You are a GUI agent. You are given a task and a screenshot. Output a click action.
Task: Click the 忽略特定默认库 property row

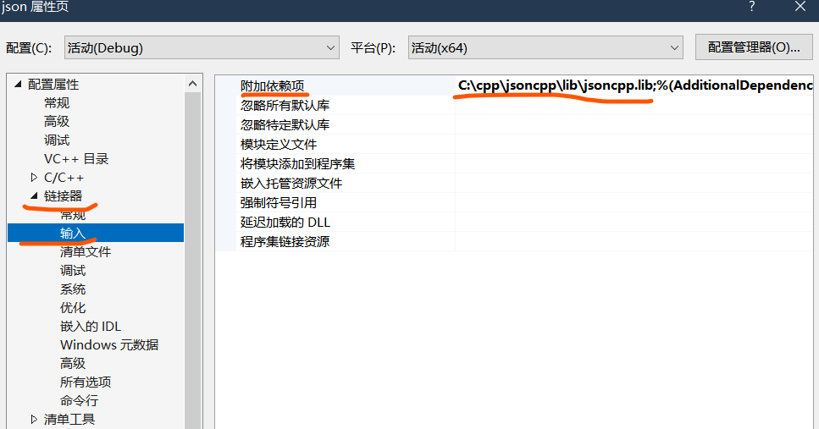pos(514,124)
